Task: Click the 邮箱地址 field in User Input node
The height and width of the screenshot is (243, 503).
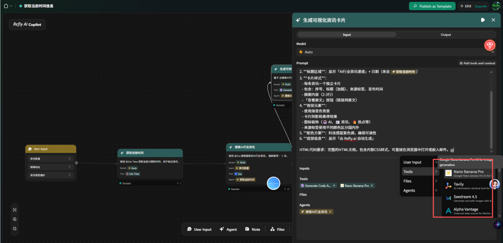Action: [x=51, y=167]
